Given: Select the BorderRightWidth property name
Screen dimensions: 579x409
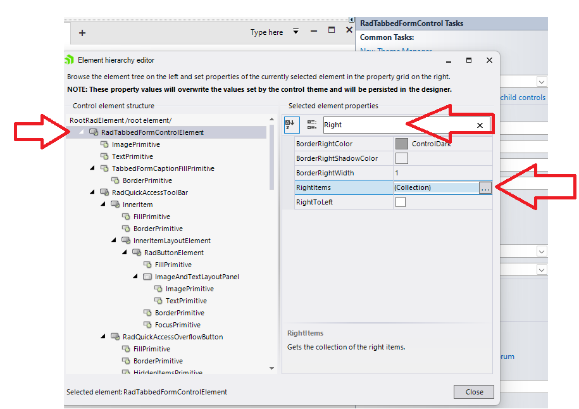Looking at the screenshot, I should click(x=325, y=173).
